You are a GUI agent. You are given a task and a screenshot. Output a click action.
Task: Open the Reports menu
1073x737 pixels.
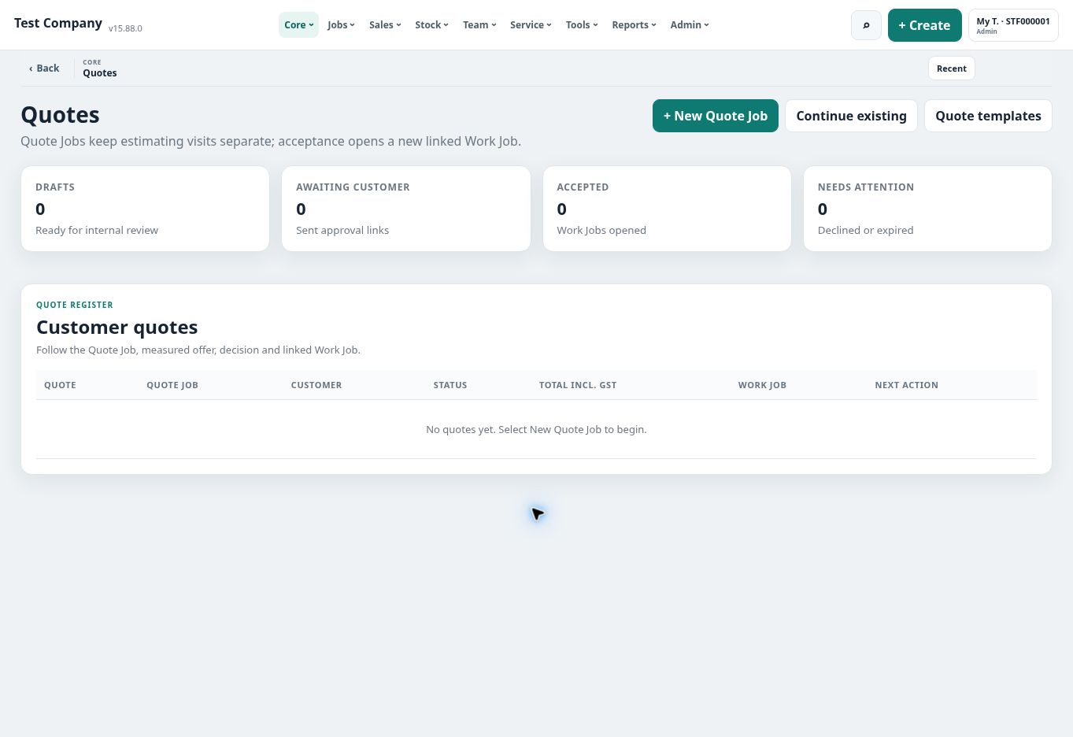pyautogui.click(x=634, y=25)
